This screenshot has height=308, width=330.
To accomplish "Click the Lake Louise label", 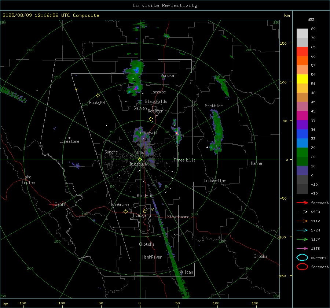I will 28,180.
